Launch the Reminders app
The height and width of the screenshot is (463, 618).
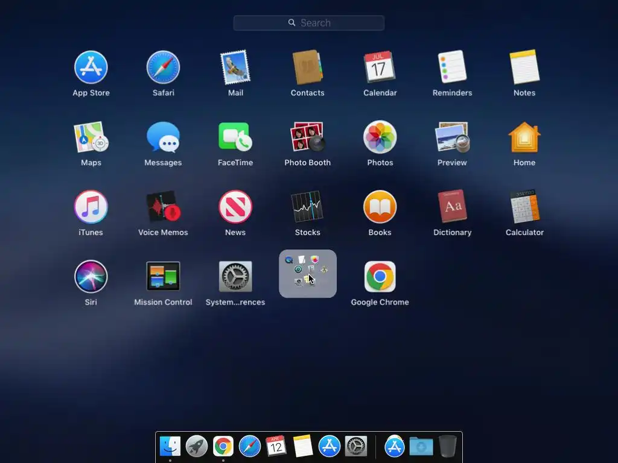[452, 66]
